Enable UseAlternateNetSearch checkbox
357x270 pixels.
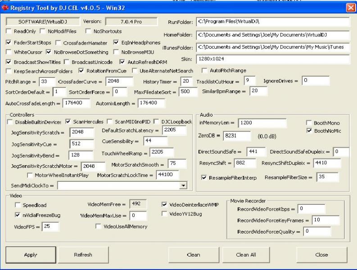(135, 71)
